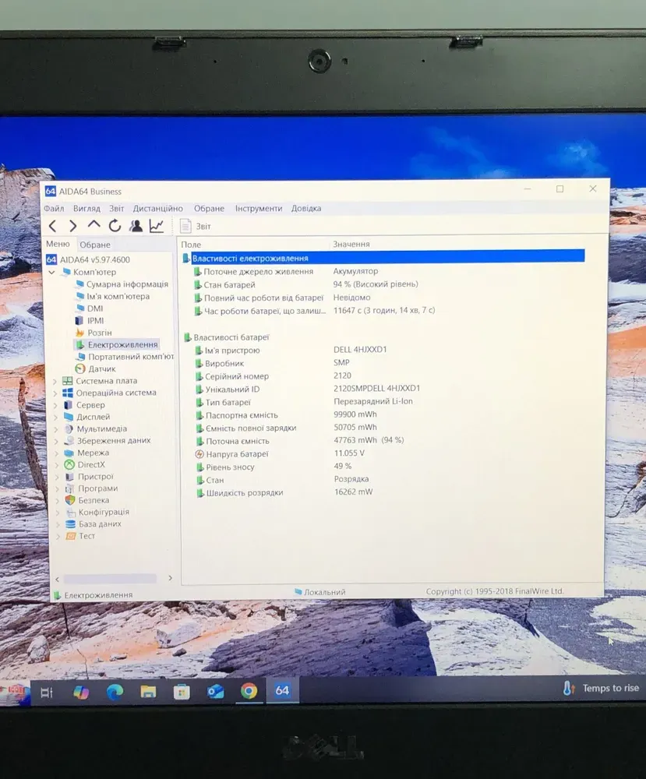Open the Файл menu
Viewport: 646px width, 779px height.
[x=54, y=209]
